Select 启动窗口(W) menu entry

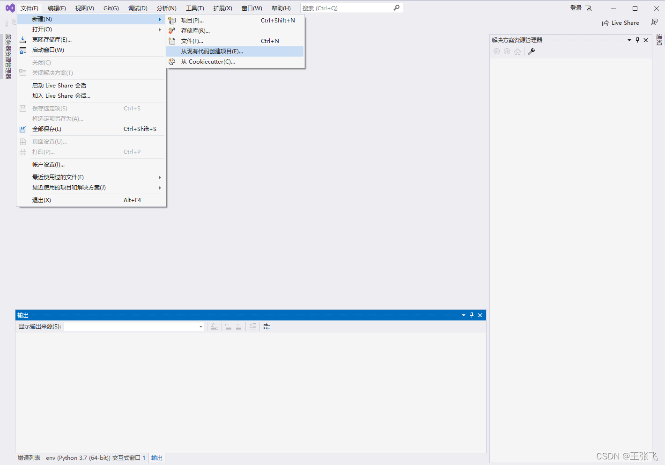(x=91, y=50)
